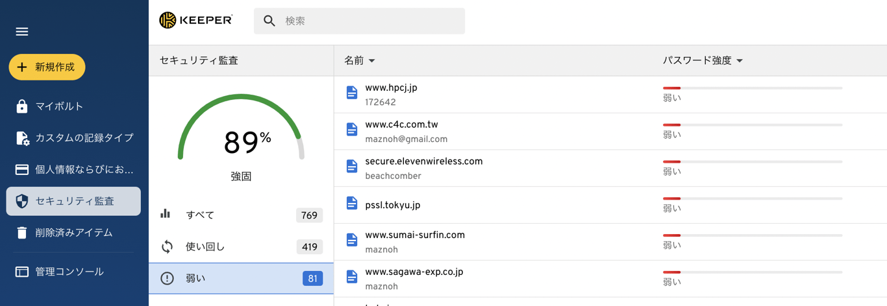This screenshot has width=887, height=306.
Task: Click the record icon for www.sumai-surfin.com
Action: point(352,241)
